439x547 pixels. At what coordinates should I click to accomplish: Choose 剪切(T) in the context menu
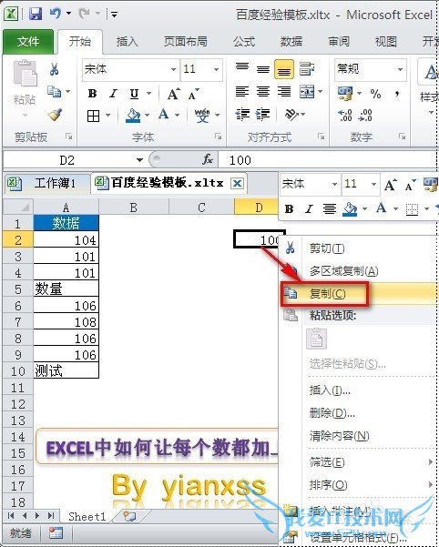pos(360,248)
